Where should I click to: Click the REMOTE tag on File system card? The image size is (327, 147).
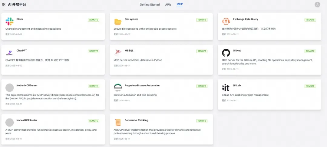tap(202, 20)
